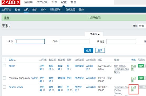Click 细节 link in success message
This screenshot has height=96, width=146.
6,18
